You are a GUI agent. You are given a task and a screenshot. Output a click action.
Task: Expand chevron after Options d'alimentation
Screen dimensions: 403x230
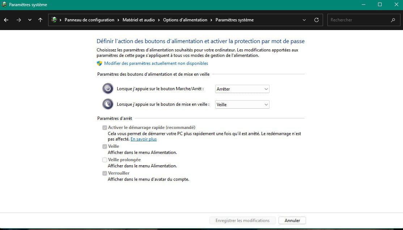tap(211, 20)
